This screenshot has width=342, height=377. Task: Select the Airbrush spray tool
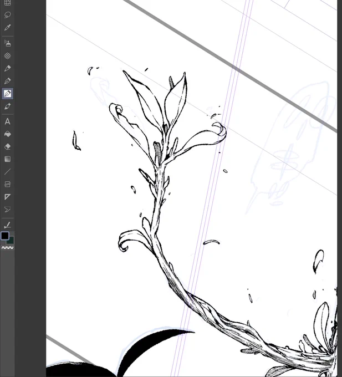7,43
